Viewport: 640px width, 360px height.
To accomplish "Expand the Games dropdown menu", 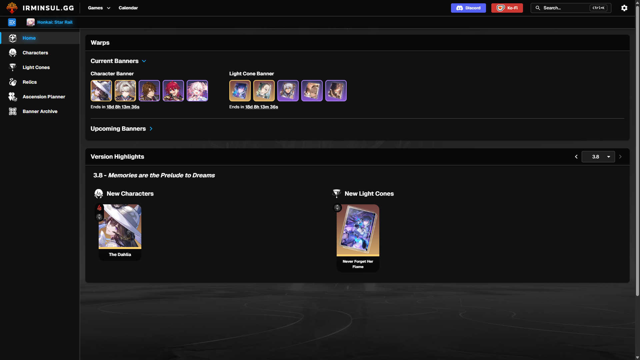I will coord(99,8).
